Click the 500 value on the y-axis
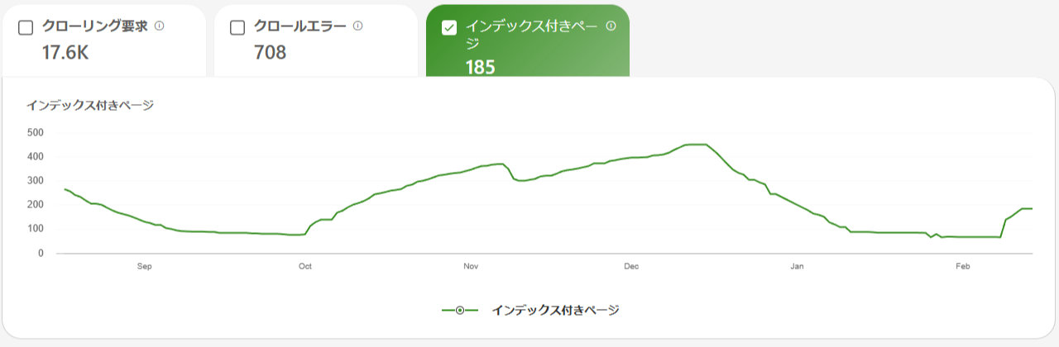The height and width of the screenshot is (347, 1059). coord(35,132)
